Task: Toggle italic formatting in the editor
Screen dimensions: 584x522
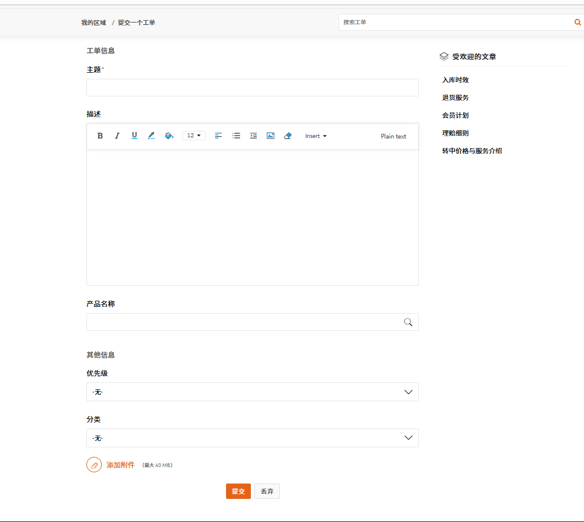Action: point(117,136)
